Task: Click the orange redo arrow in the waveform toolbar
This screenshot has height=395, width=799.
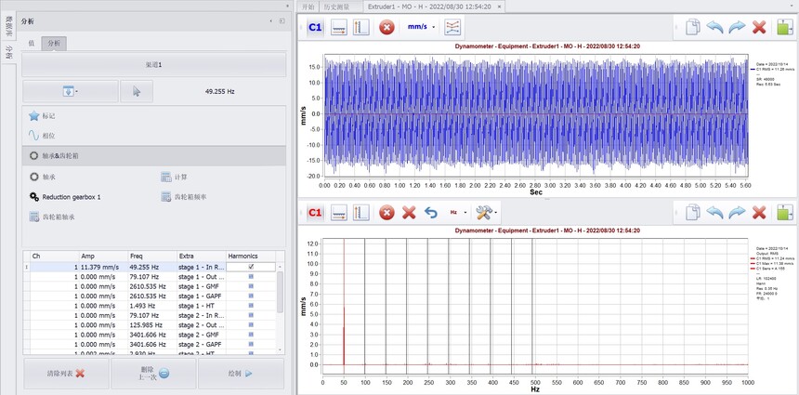Action: pos(736,27)
